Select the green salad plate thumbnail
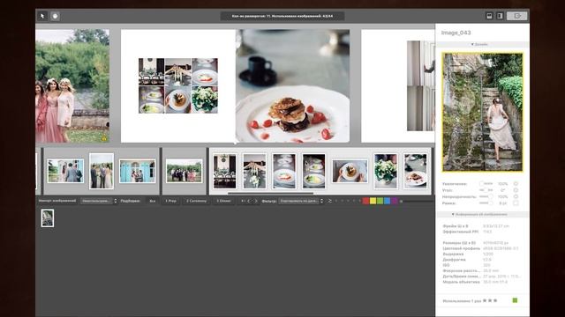Image resolution: width=565 pixels, height=317 pixels. point(314,171)
